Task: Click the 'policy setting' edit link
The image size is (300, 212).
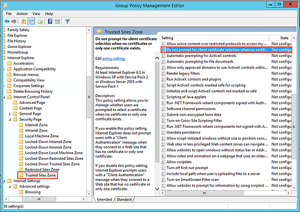Action: click(x=114, y=58)
